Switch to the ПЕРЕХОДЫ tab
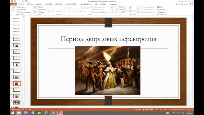Screen dimensions: 204x115 [x=48, y=4]
